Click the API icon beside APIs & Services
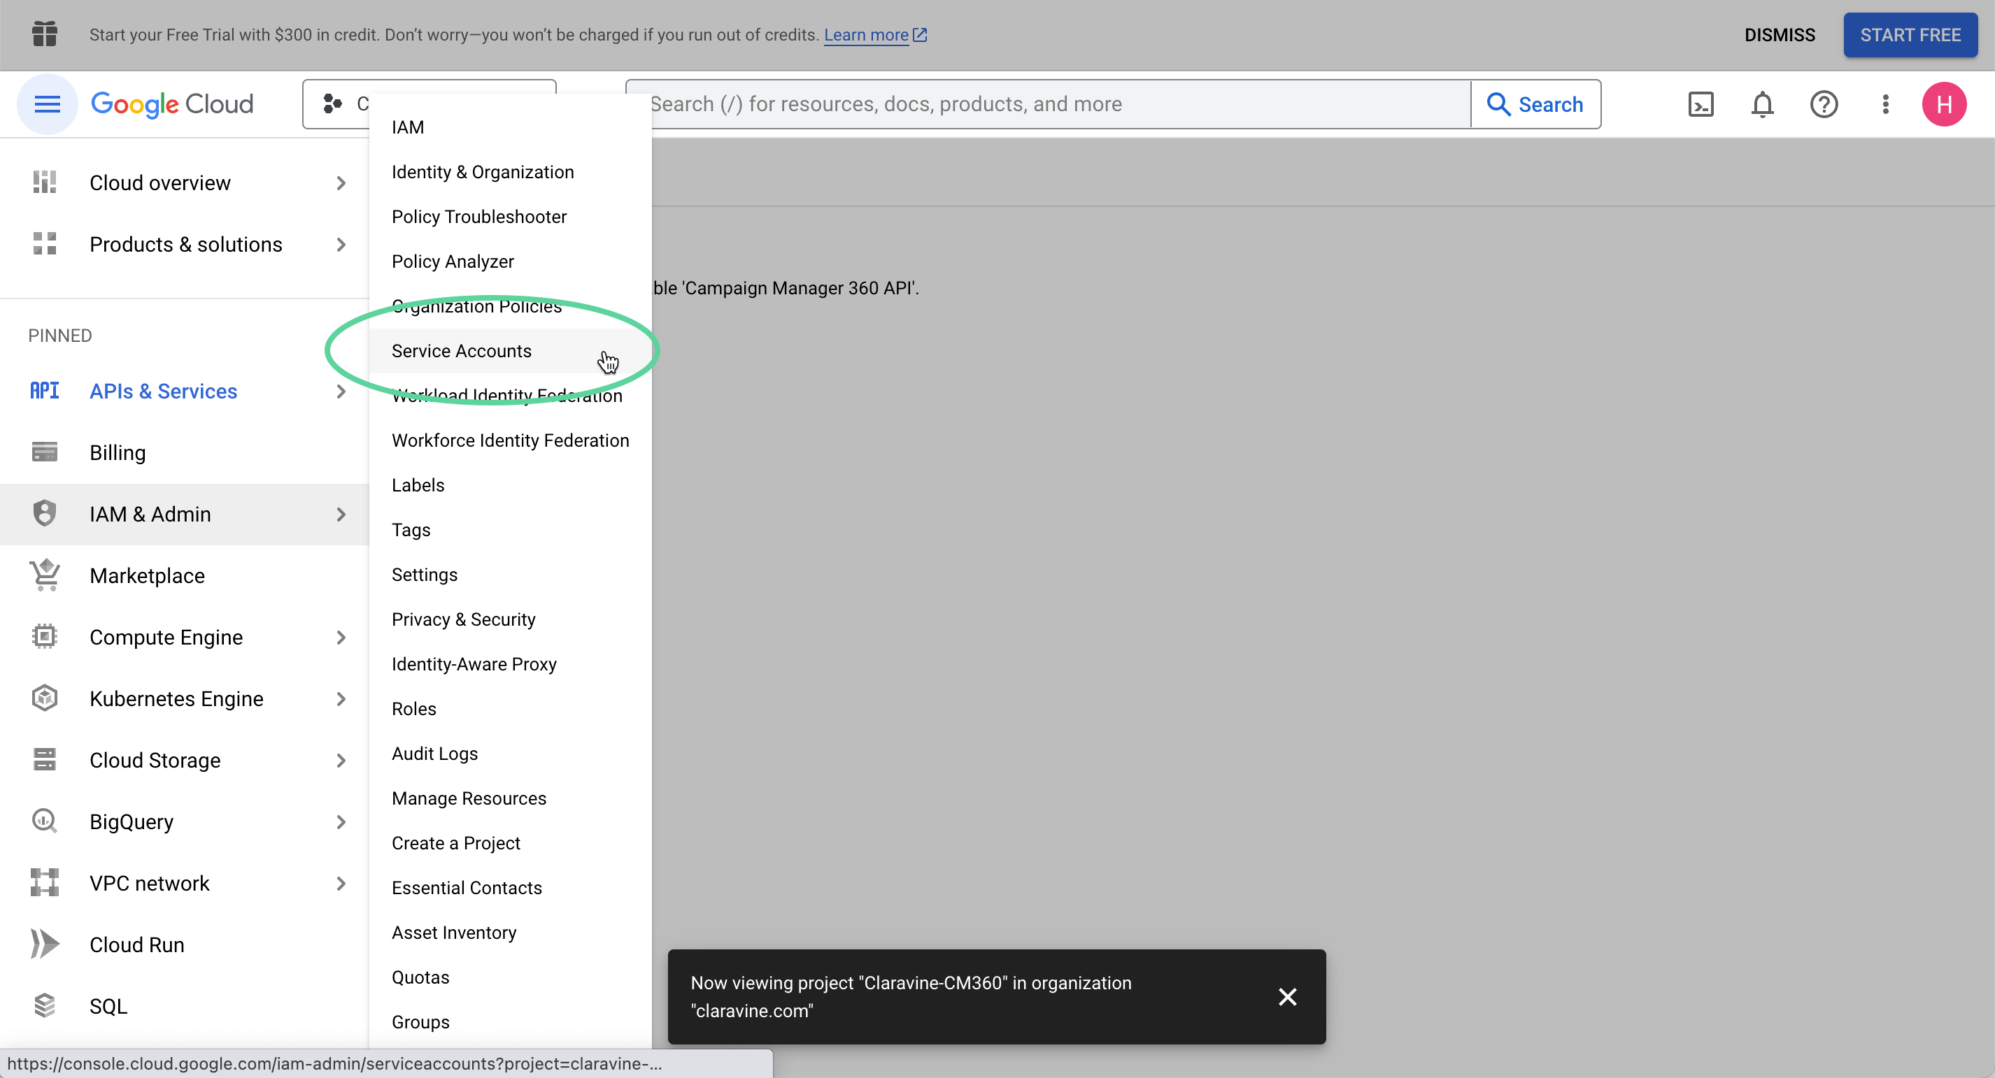 tap(45, 391)
